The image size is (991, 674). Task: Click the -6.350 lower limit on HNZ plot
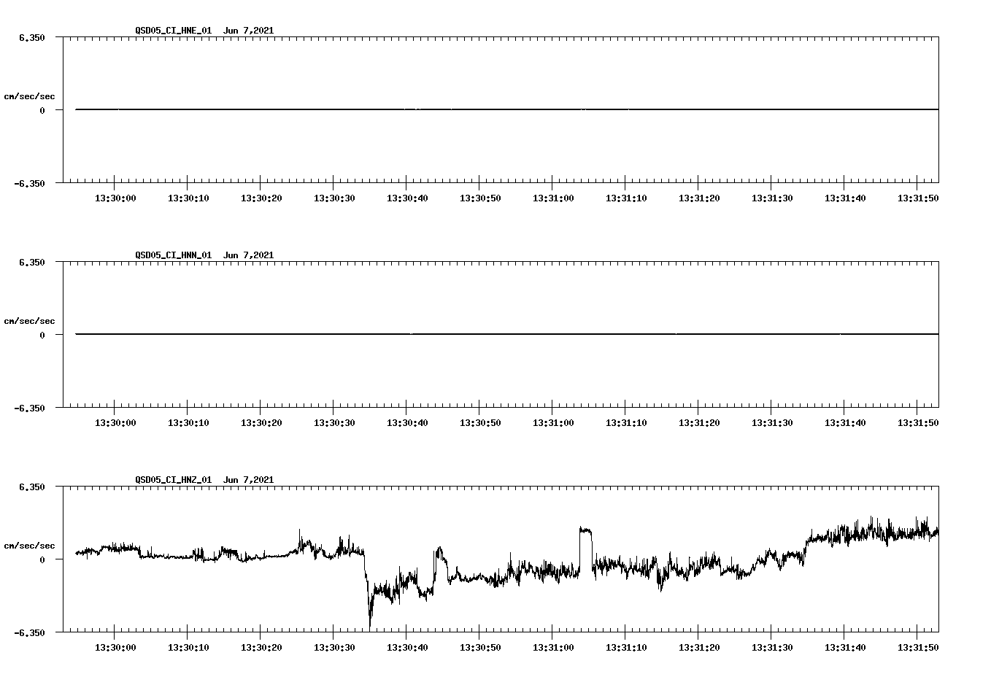[x=29, y=632]
